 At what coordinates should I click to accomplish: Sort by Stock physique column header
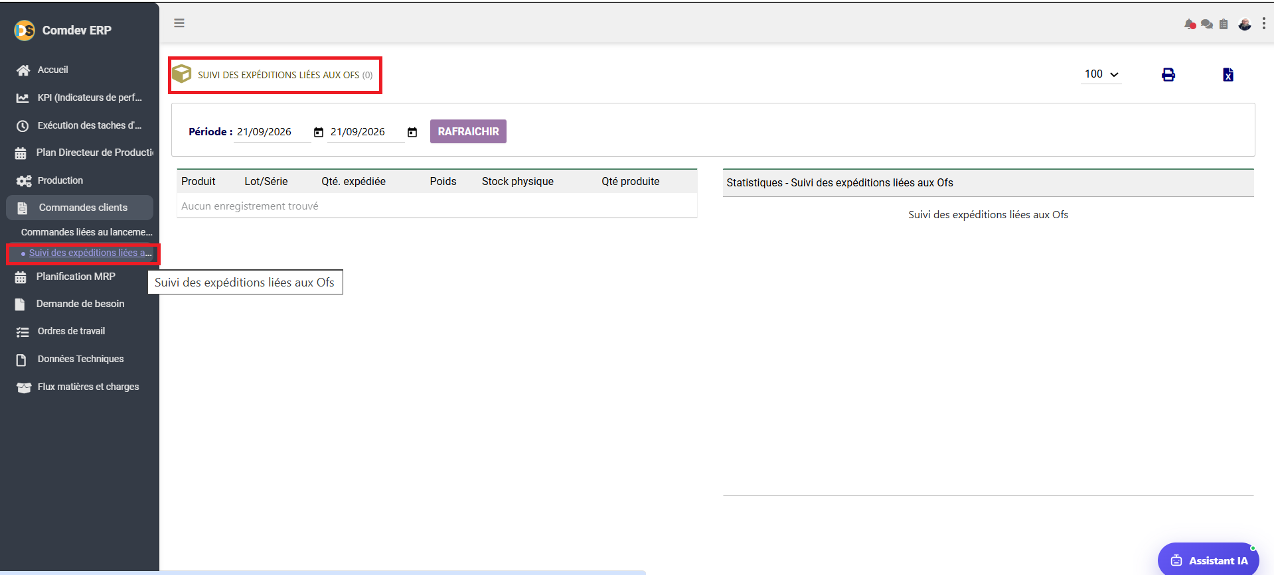coord(518,181)
